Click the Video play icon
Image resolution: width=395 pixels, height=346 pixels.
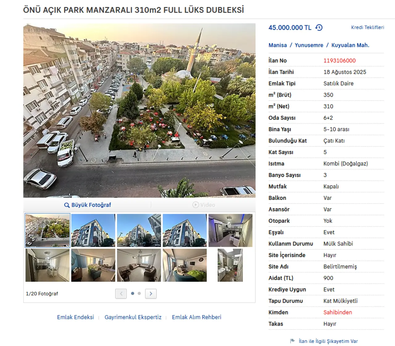196,205
